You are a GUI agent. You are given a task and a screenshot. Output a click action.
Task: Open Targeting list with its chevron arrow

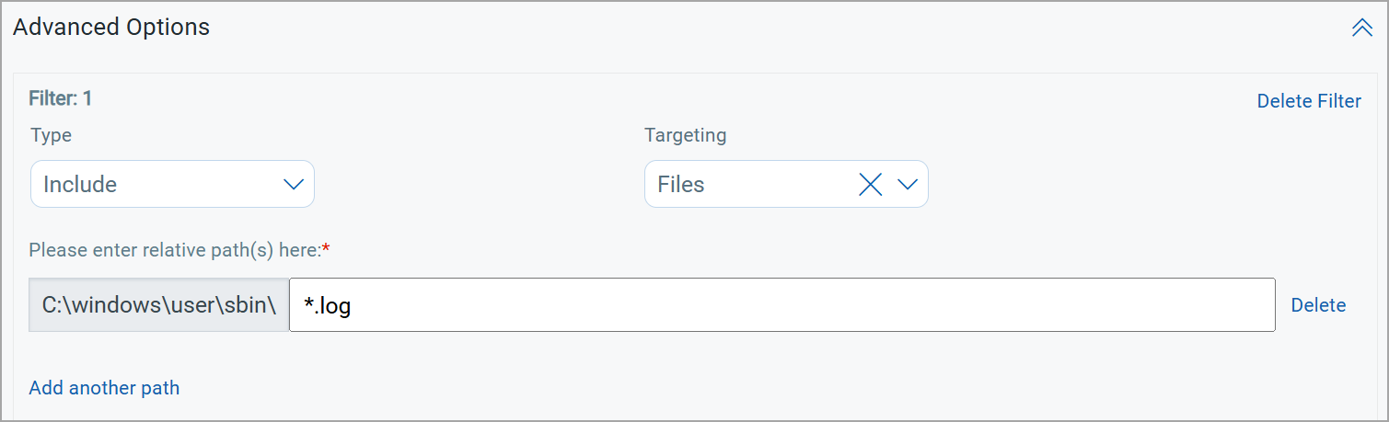tap(908, 185)
